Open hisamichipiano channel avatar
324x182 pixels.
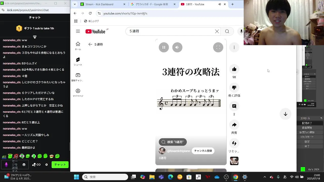pos(162,151)
